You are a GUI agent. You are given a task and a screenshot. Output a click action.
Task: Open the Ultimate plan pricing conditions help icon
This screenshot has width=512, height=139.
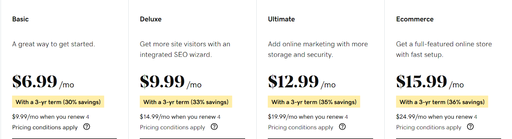342,127
